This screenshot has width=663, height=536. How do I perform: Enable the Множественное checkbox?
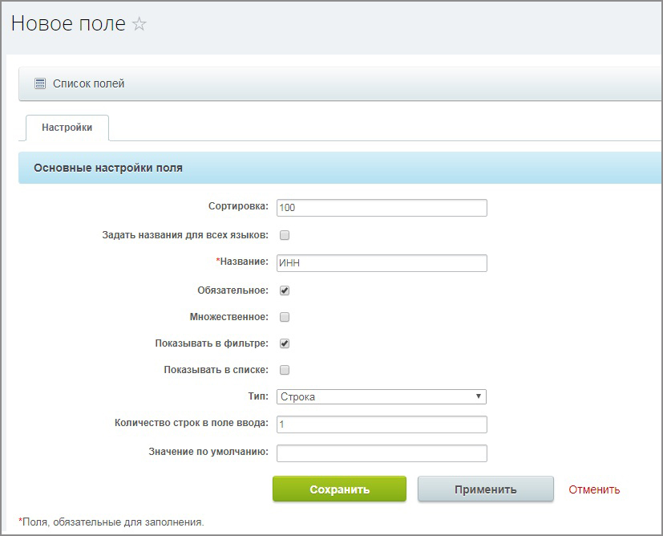[x=284, y=317]
